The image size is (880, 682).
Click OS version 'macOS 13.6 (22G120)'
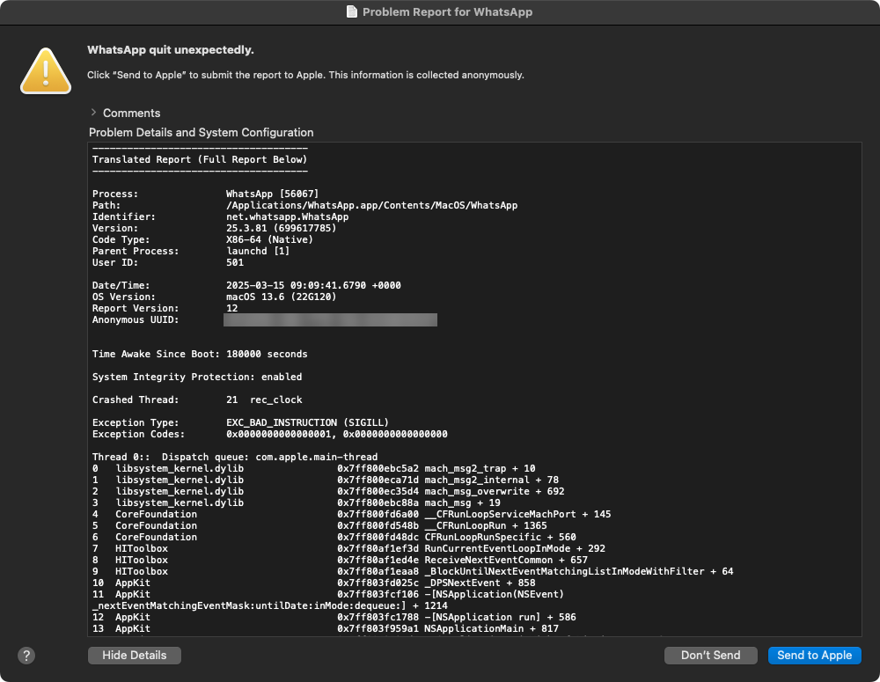(x=282, y=297)
